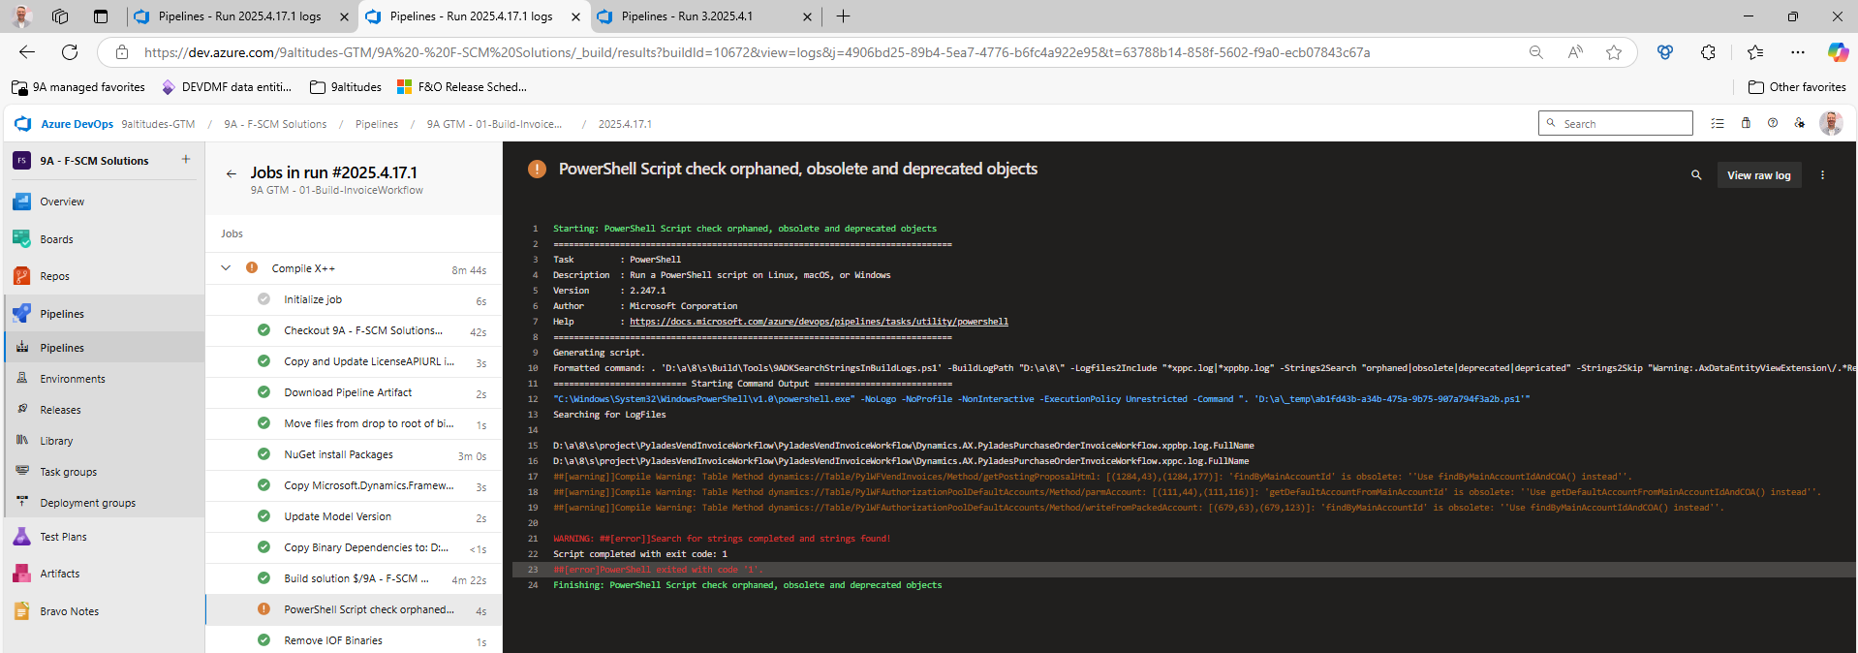
Task: Click the back arrow beside Jobs in run
Action: 231,174
